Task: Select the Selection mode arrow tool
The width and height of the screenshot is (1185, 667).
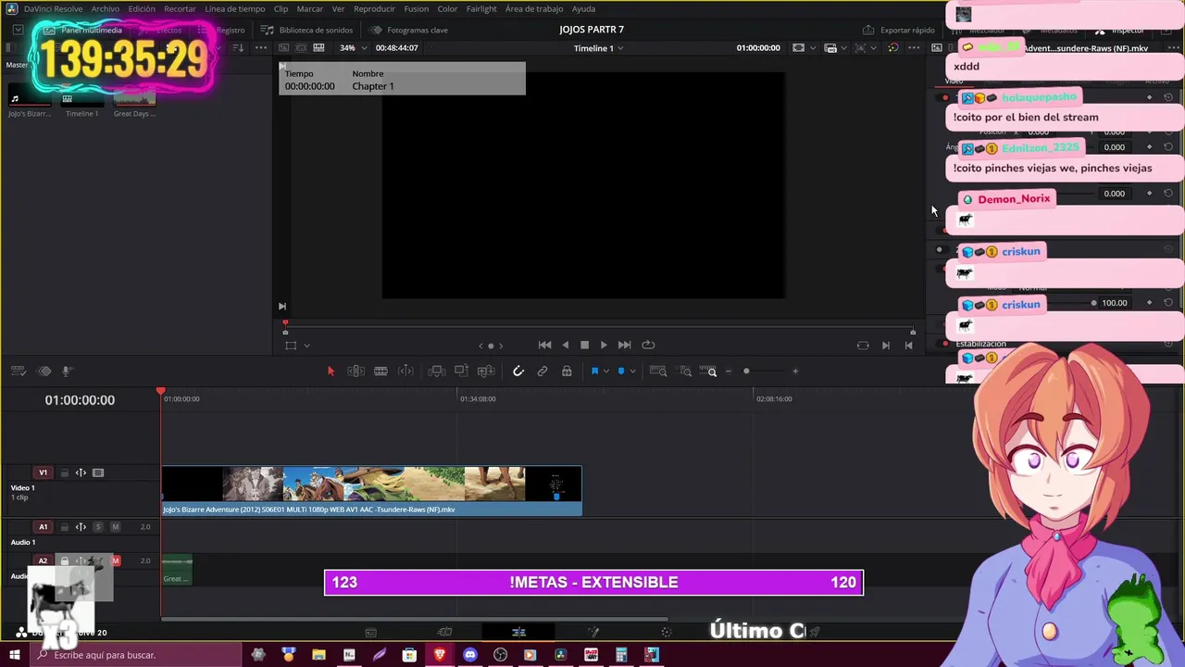Action: tap(331, 371)
